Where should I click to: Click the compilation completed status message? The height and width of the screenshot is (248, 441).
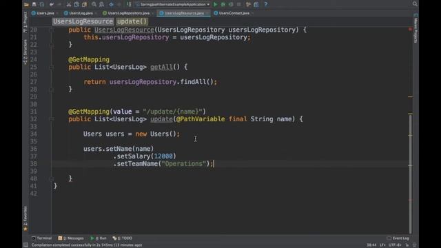[x=87, y=245]
